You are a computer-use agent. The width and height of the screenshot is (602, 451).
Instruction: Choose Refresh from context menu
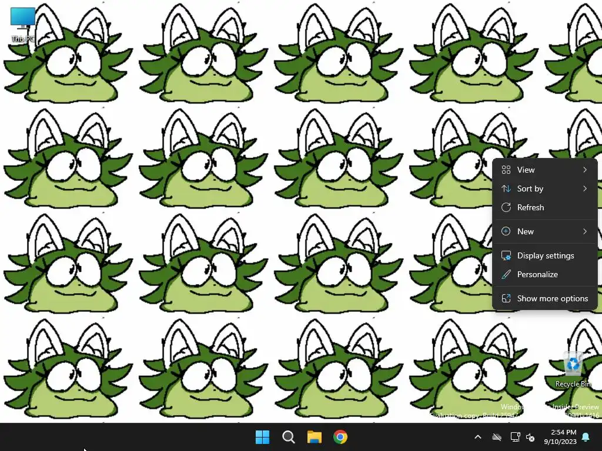[545, 207]
